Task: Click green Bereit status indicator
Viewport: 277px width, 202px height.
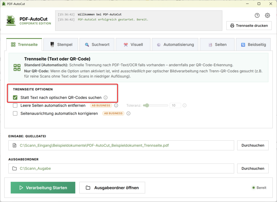Action: coord(253,188)
